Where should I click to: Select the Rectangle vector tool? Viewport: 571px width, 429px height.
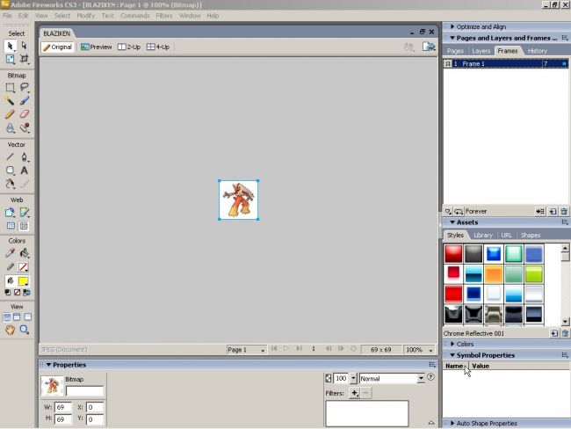point(11,171)
